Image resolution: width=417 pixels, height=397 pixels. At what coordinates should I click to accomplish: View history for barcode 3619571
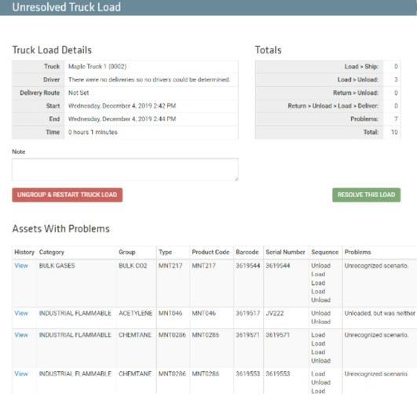click(x=21, y=335)
